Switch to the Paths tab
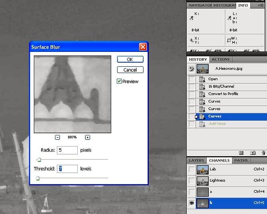 241,160
